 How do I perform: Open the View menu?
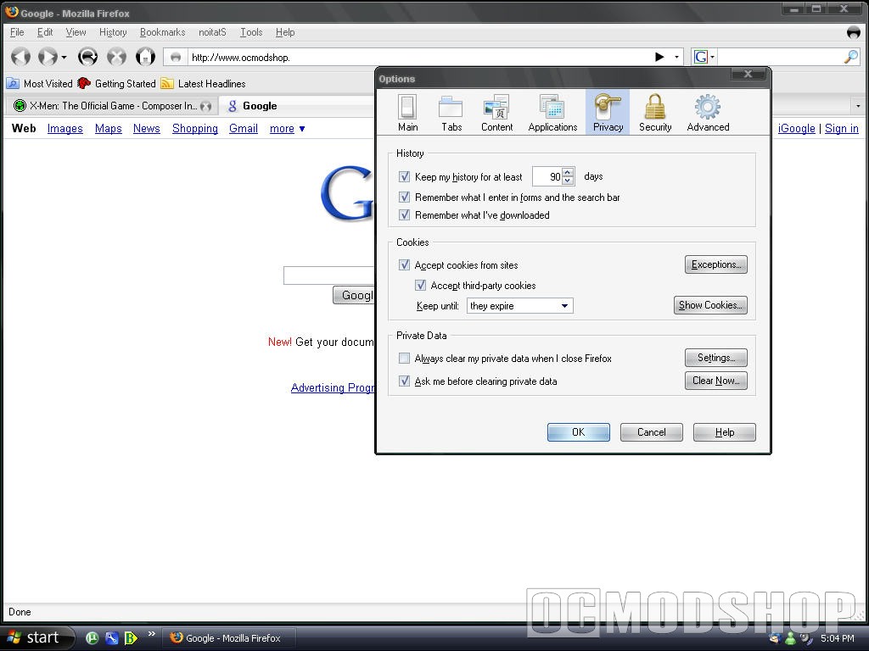coord(76,32)
